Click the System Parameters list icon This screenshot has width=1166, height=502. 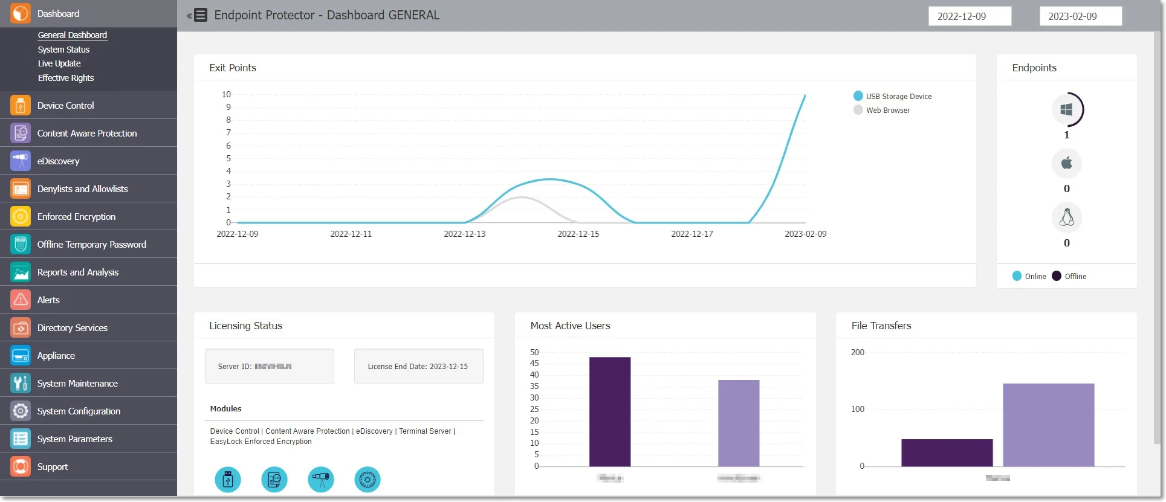coord(21,439)
